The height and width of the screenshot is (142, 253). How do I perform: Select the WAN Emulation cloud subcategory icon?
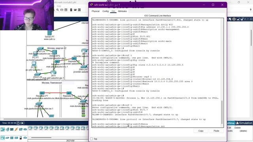pos(25,138)
